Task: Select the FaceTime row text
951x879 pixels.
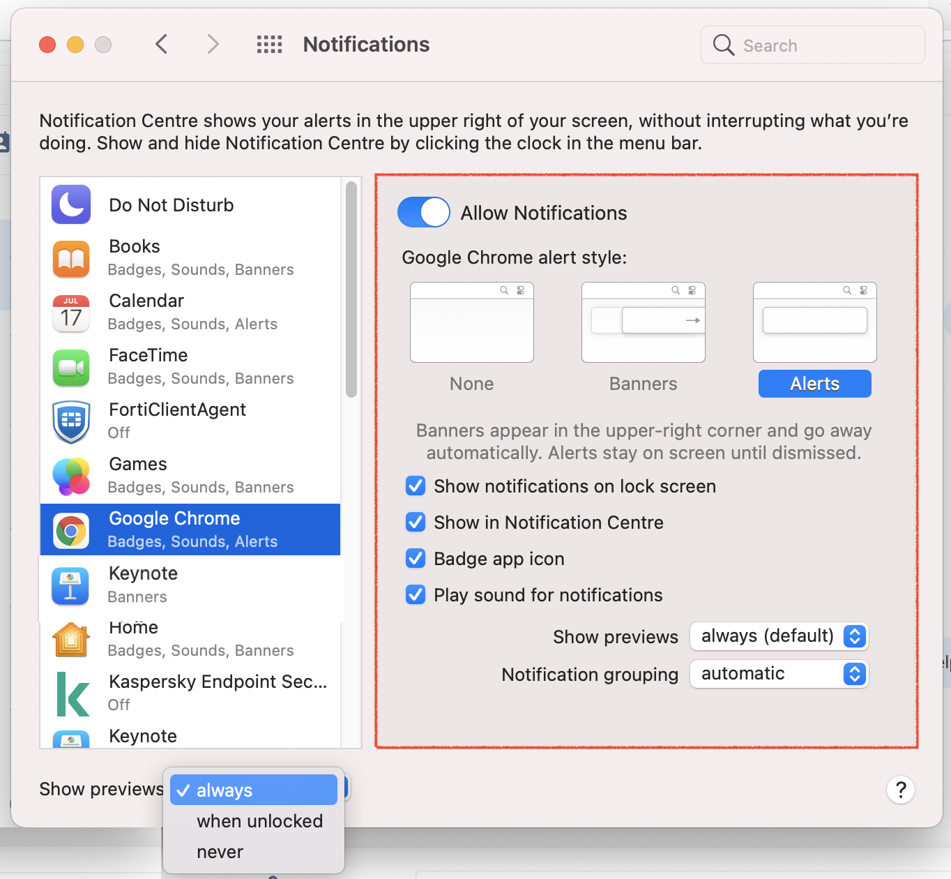Action: [x=201, y=366]
